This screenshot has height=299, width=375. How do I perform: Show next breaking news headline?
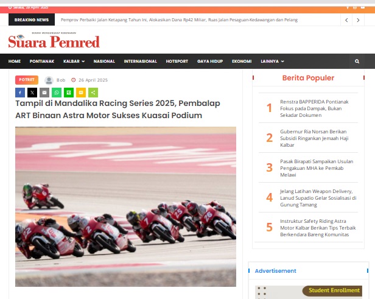358,20
